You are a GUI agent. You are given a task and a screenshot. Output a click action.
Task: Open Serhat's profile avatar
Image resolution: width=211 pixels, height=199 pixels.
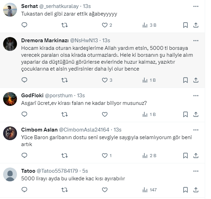pos(10,10)
